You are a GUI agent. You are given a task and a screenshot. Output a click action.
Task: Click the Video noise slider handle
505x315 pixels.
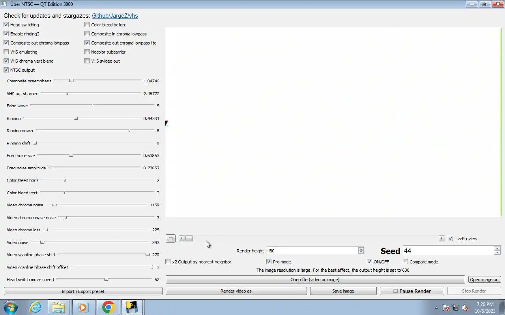pyautogui.click(x=42, y=242)
